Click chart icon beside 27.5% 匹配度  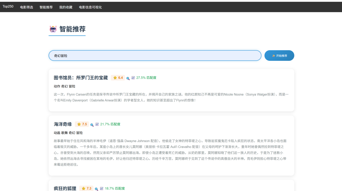pyautogui.click(x=133, y=78)
